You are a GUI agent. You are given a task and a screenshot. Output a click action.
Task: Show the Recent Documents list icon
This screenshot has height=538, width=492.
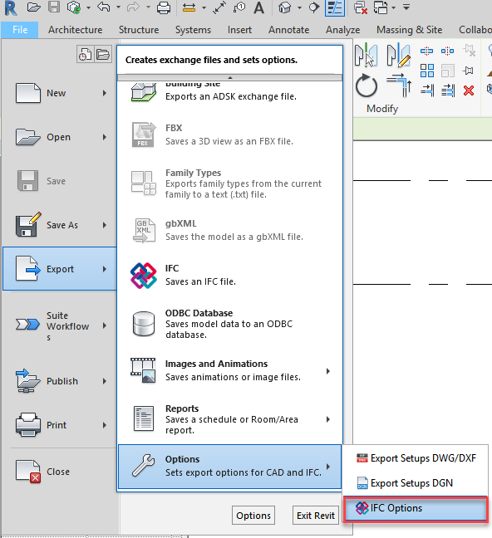85,54
